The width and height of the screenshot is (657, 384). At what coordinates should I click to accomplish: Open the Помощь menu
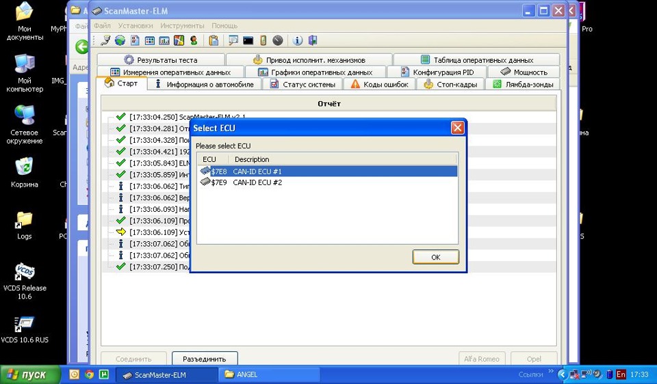coord(224,25)
